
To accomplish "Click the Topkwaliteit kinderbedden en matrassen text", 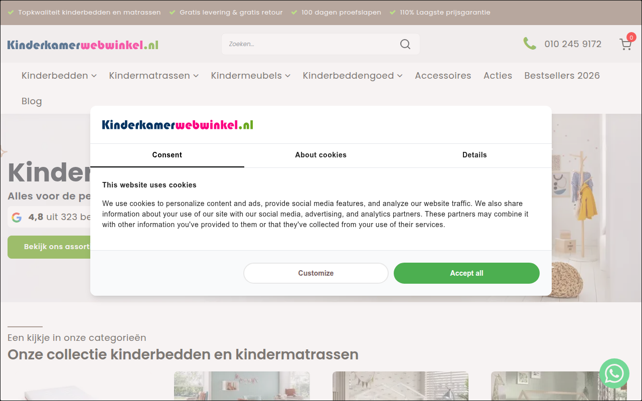I will tap(89, 13).
